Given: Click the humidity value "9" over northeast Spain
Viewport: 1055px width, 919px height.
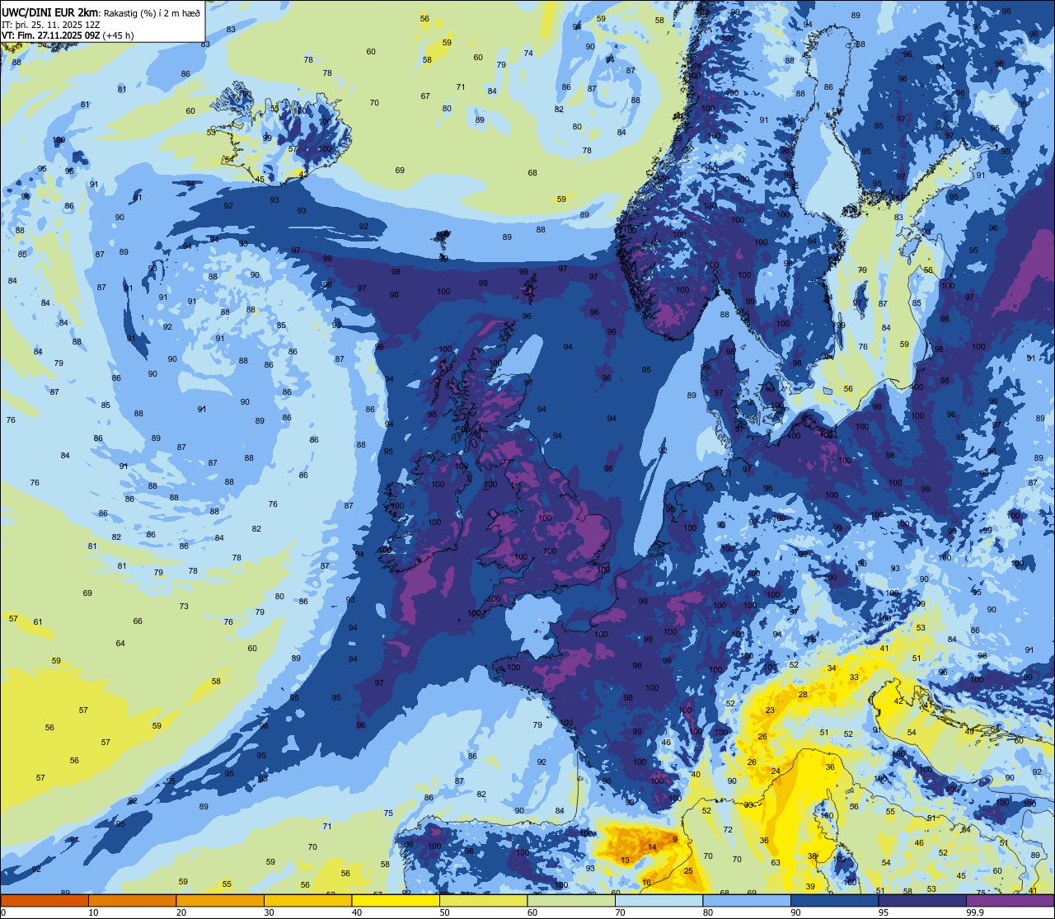Looking at the screenshot, I should click(674, 839).
